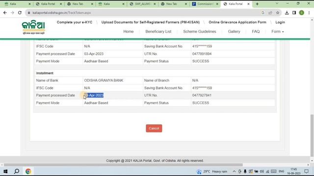
Task: Click the Chrome icon in the taskbar
Action: tap(28, 171)
